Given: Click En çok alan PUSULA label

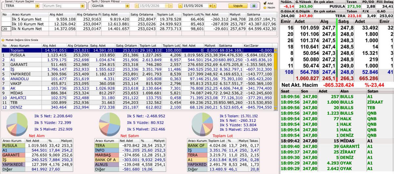Looking at the screenshot, I should [x=337, y=6].
